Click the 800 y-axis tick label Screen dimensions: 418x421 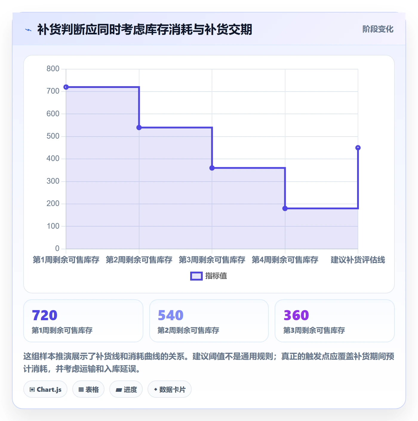click(x=53, y=69)
